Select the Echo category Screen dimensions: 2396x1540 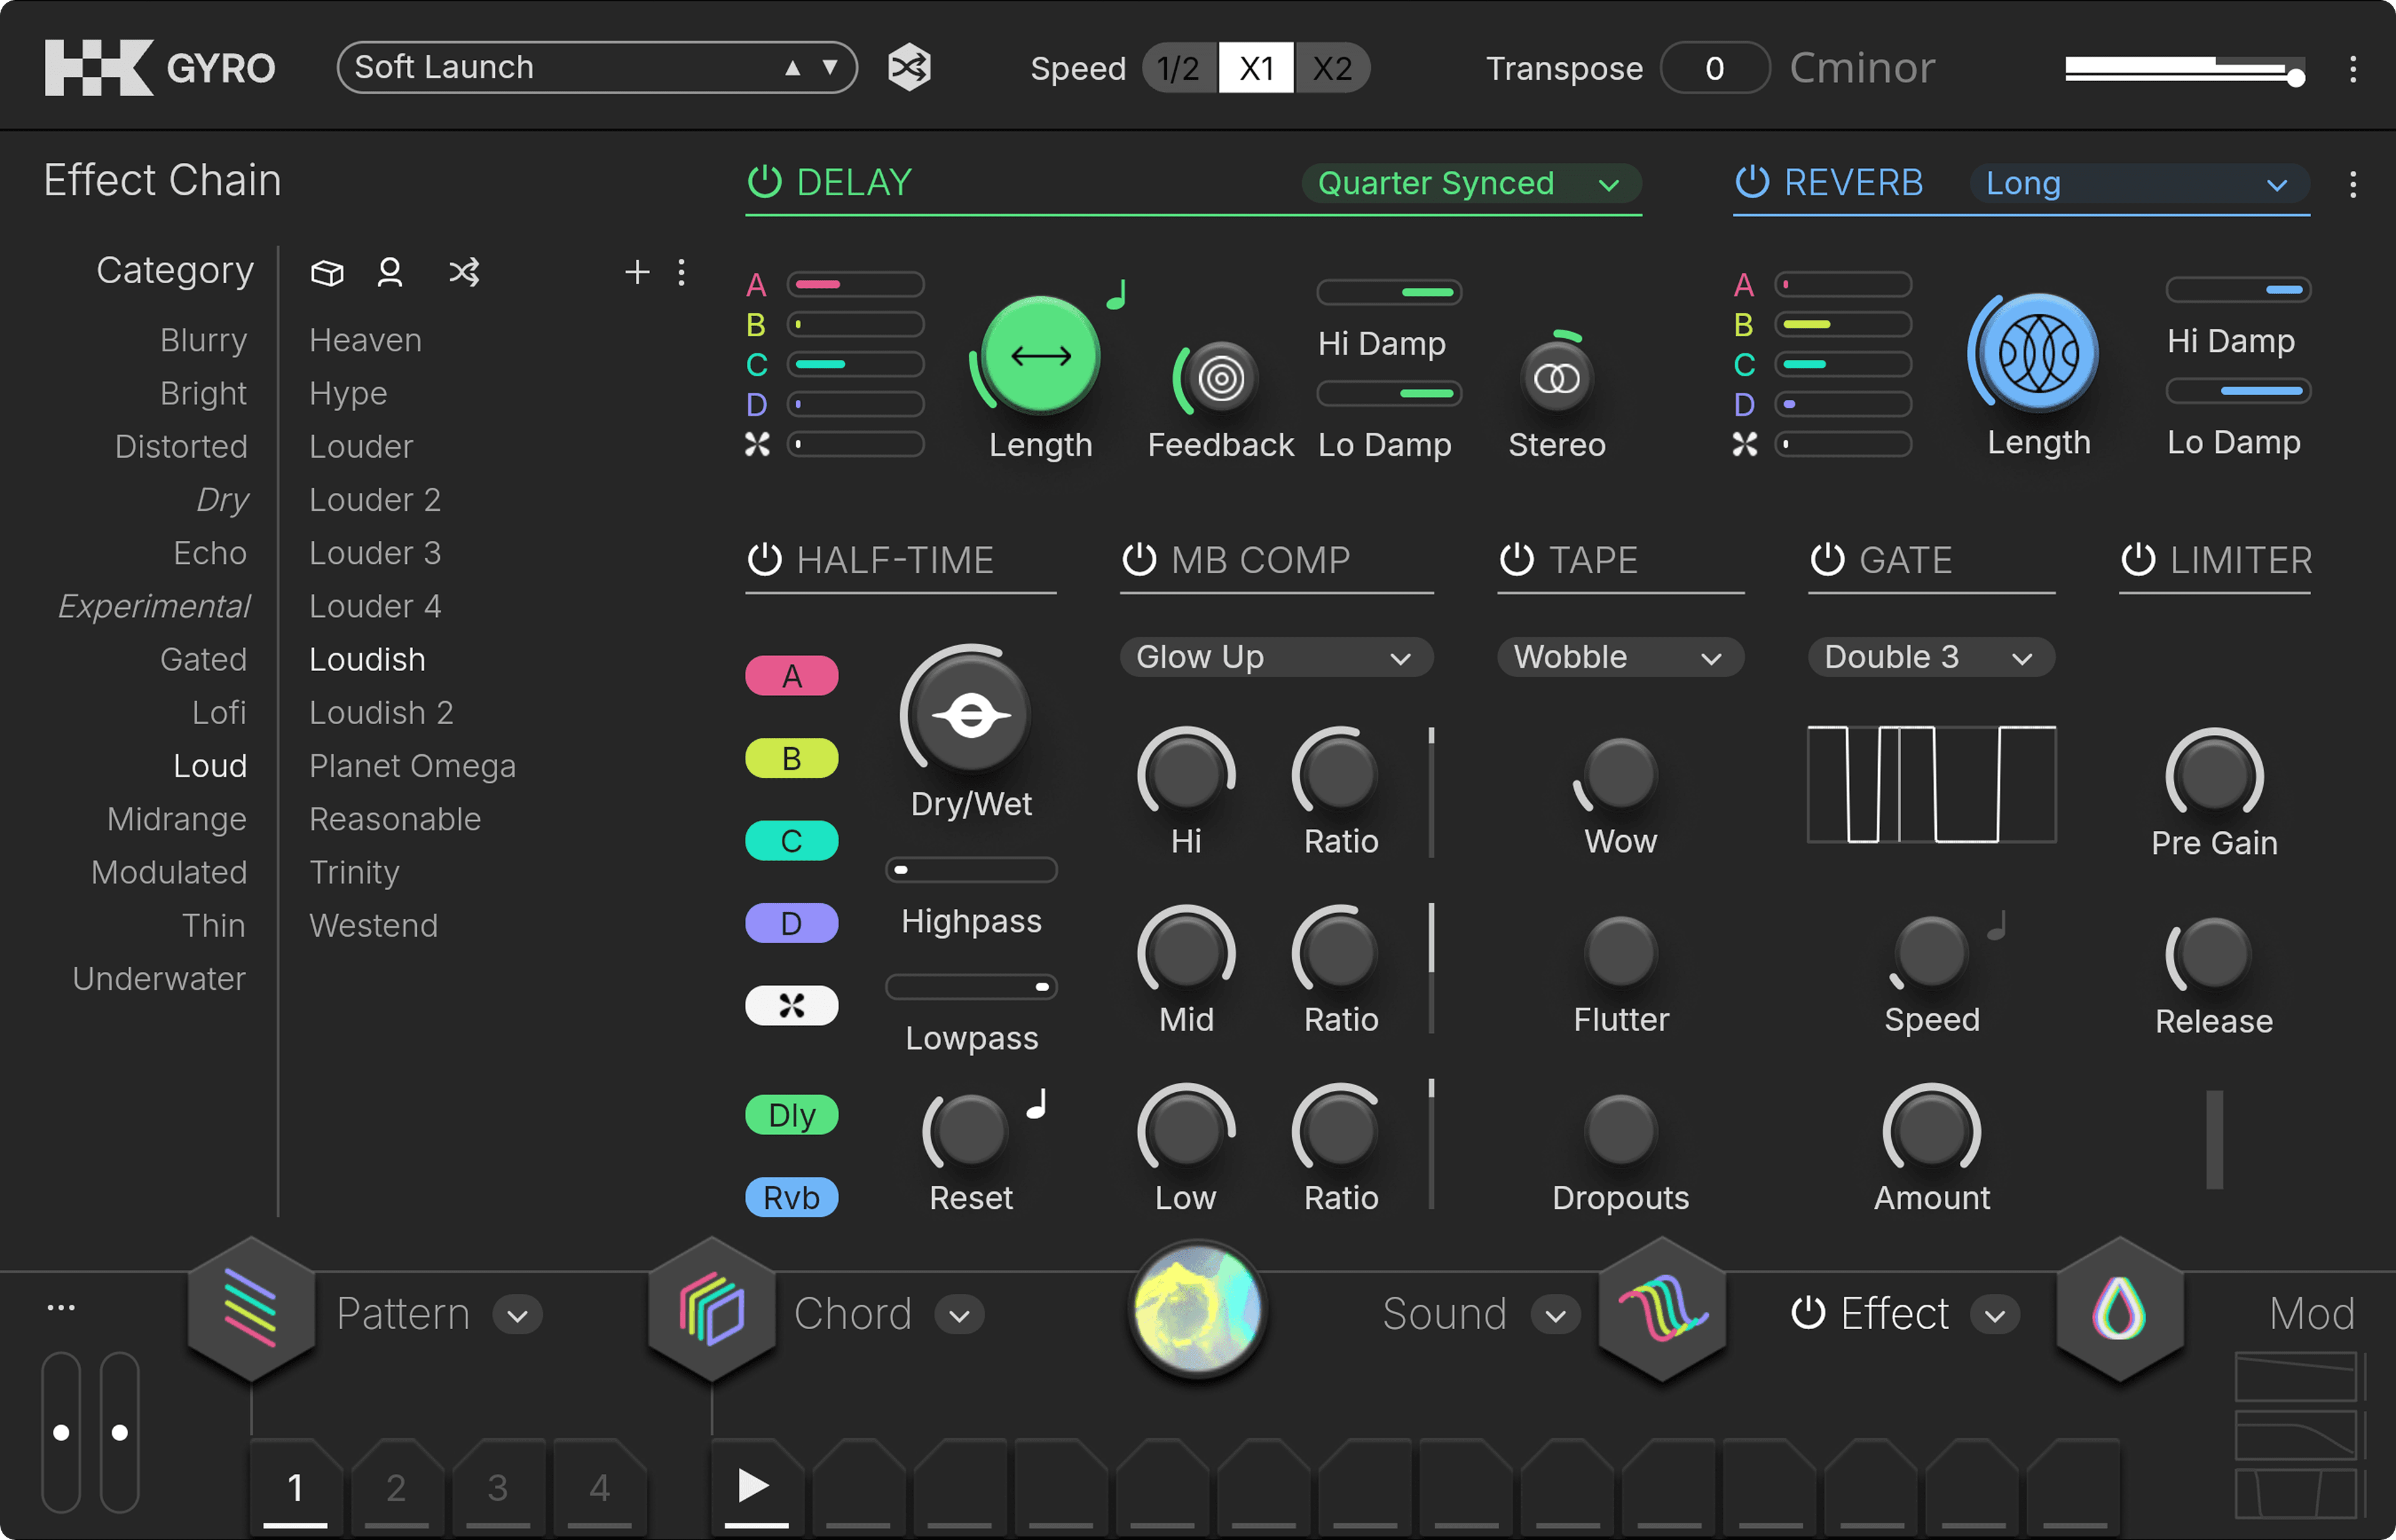click(x=209, y=553)
